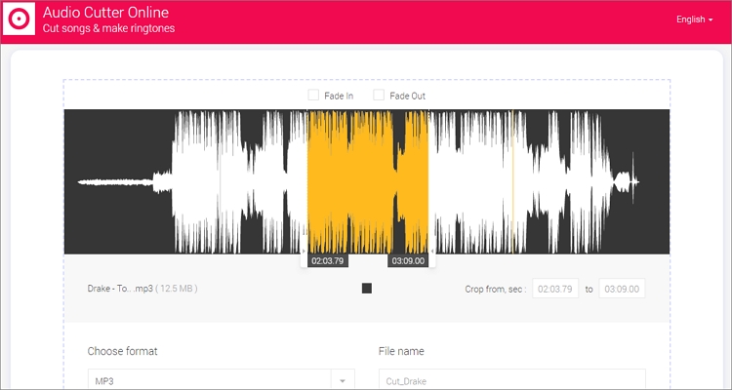Click the left selection handle at 02:03.79
This screenshot has width=732, height=390.
point(304,252)
